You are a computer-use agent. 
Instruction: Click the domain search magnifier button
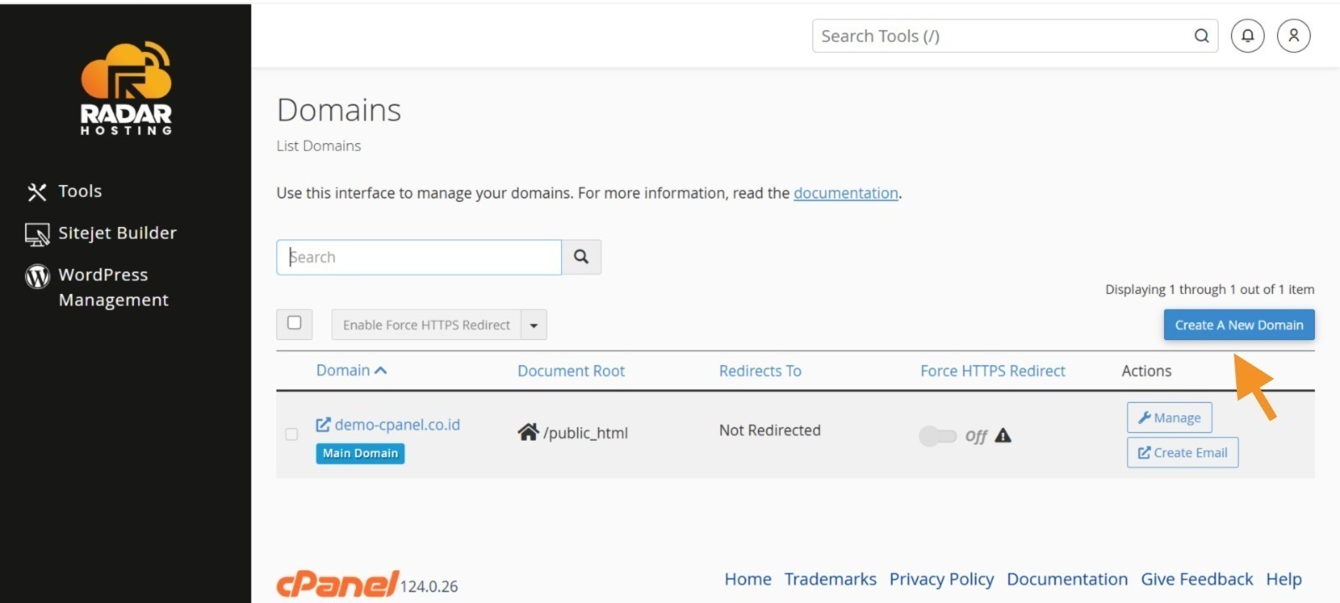(x=581, y=257)
